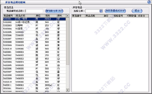
Task: Select product row S300003 咖啡
Action: point(34,26)
